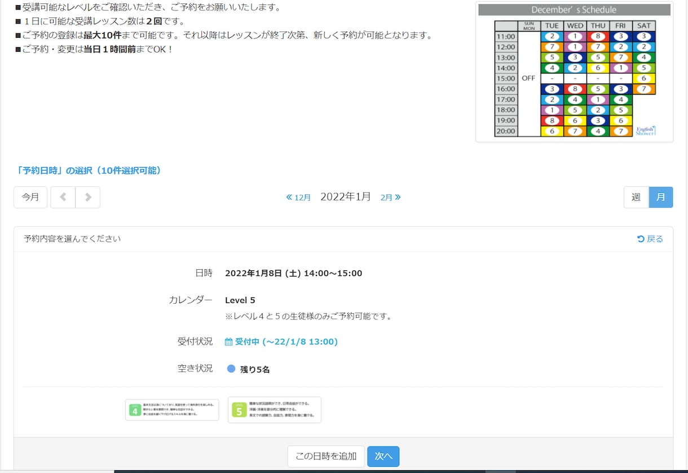
Task: Click the 「予約日時」の選択 heading
Action: (89, 170)
